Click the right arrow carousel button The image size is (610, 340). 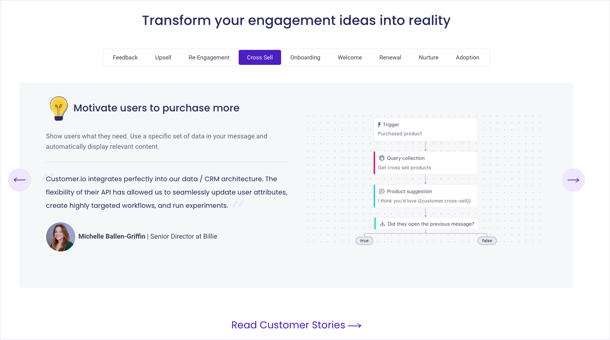573,180
